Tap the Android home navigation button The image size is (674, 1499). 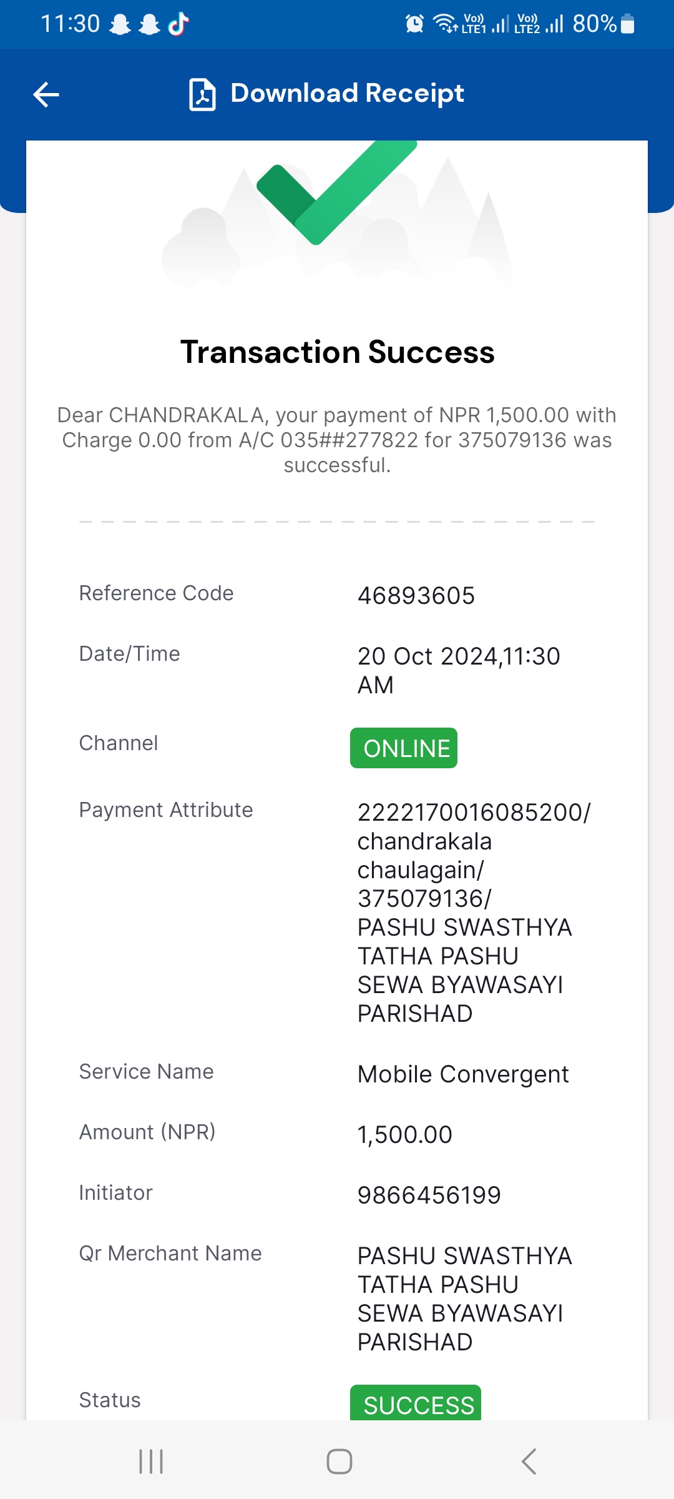coord(339,1462)
